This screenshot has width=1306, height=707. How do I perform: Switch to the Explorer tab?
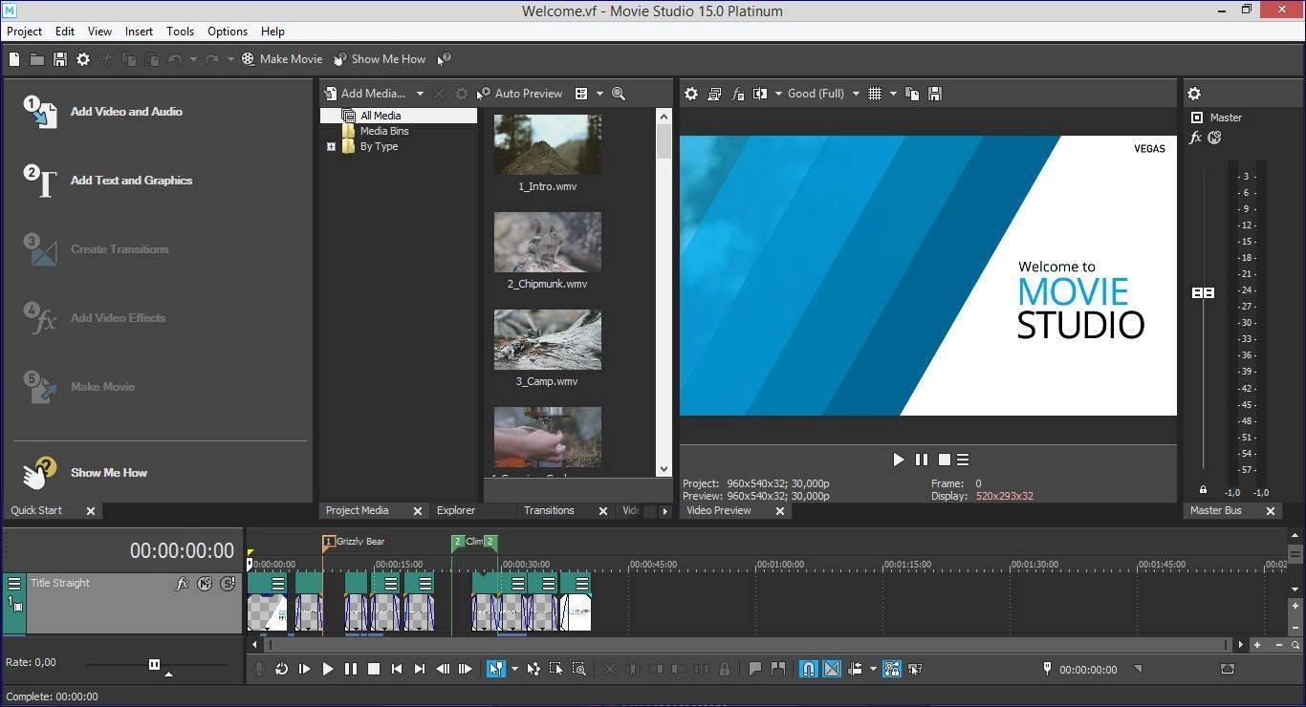pyautogui.click(x=456, y=510)
